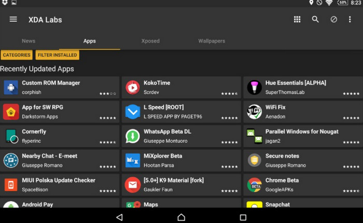
Task: Tap the Custom ROM Manager icon
Action: tap(11, 87)
